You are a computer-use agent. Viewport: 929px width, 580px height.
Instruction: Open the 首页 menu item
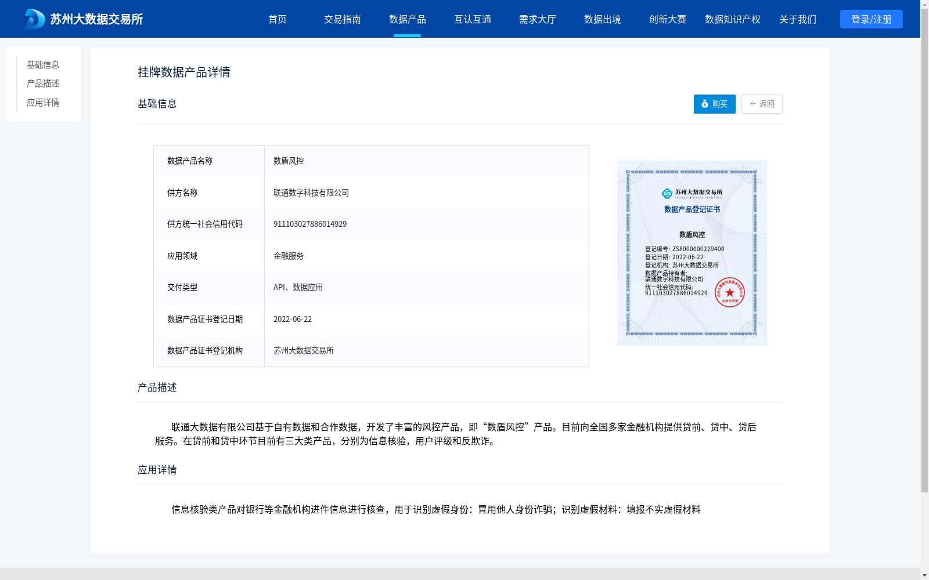tap(278, 19)
